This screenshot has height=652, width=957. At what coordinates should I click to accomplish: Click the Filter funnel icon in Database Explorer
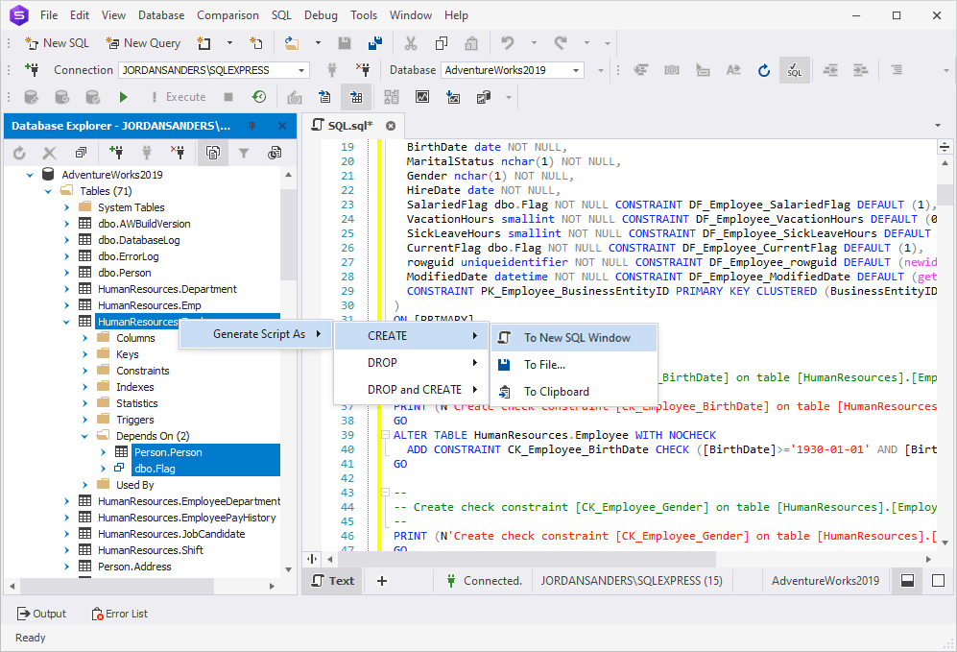(244, 153)
